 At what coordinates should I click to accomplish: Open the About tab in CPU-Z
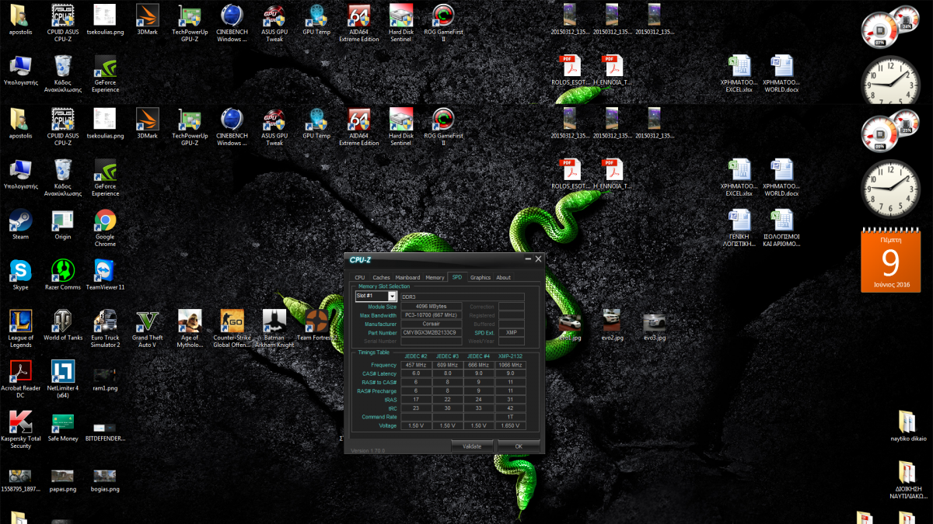pyautogui.click(x=504, y=277)
